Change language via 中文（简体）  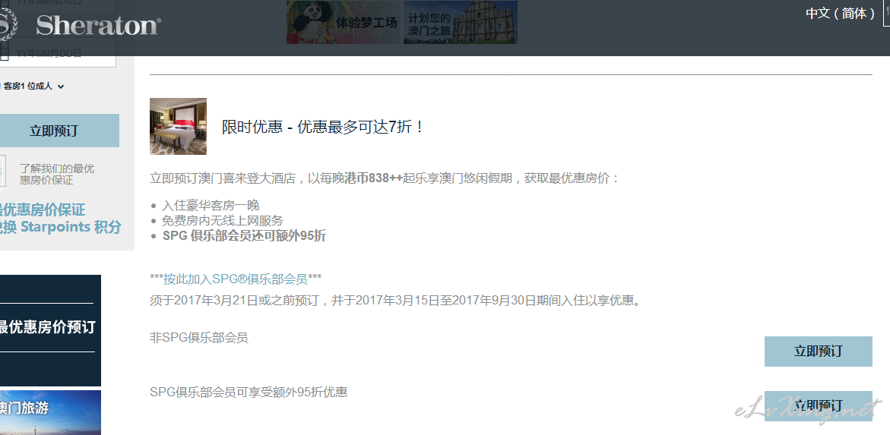click(x=841, y=13)
